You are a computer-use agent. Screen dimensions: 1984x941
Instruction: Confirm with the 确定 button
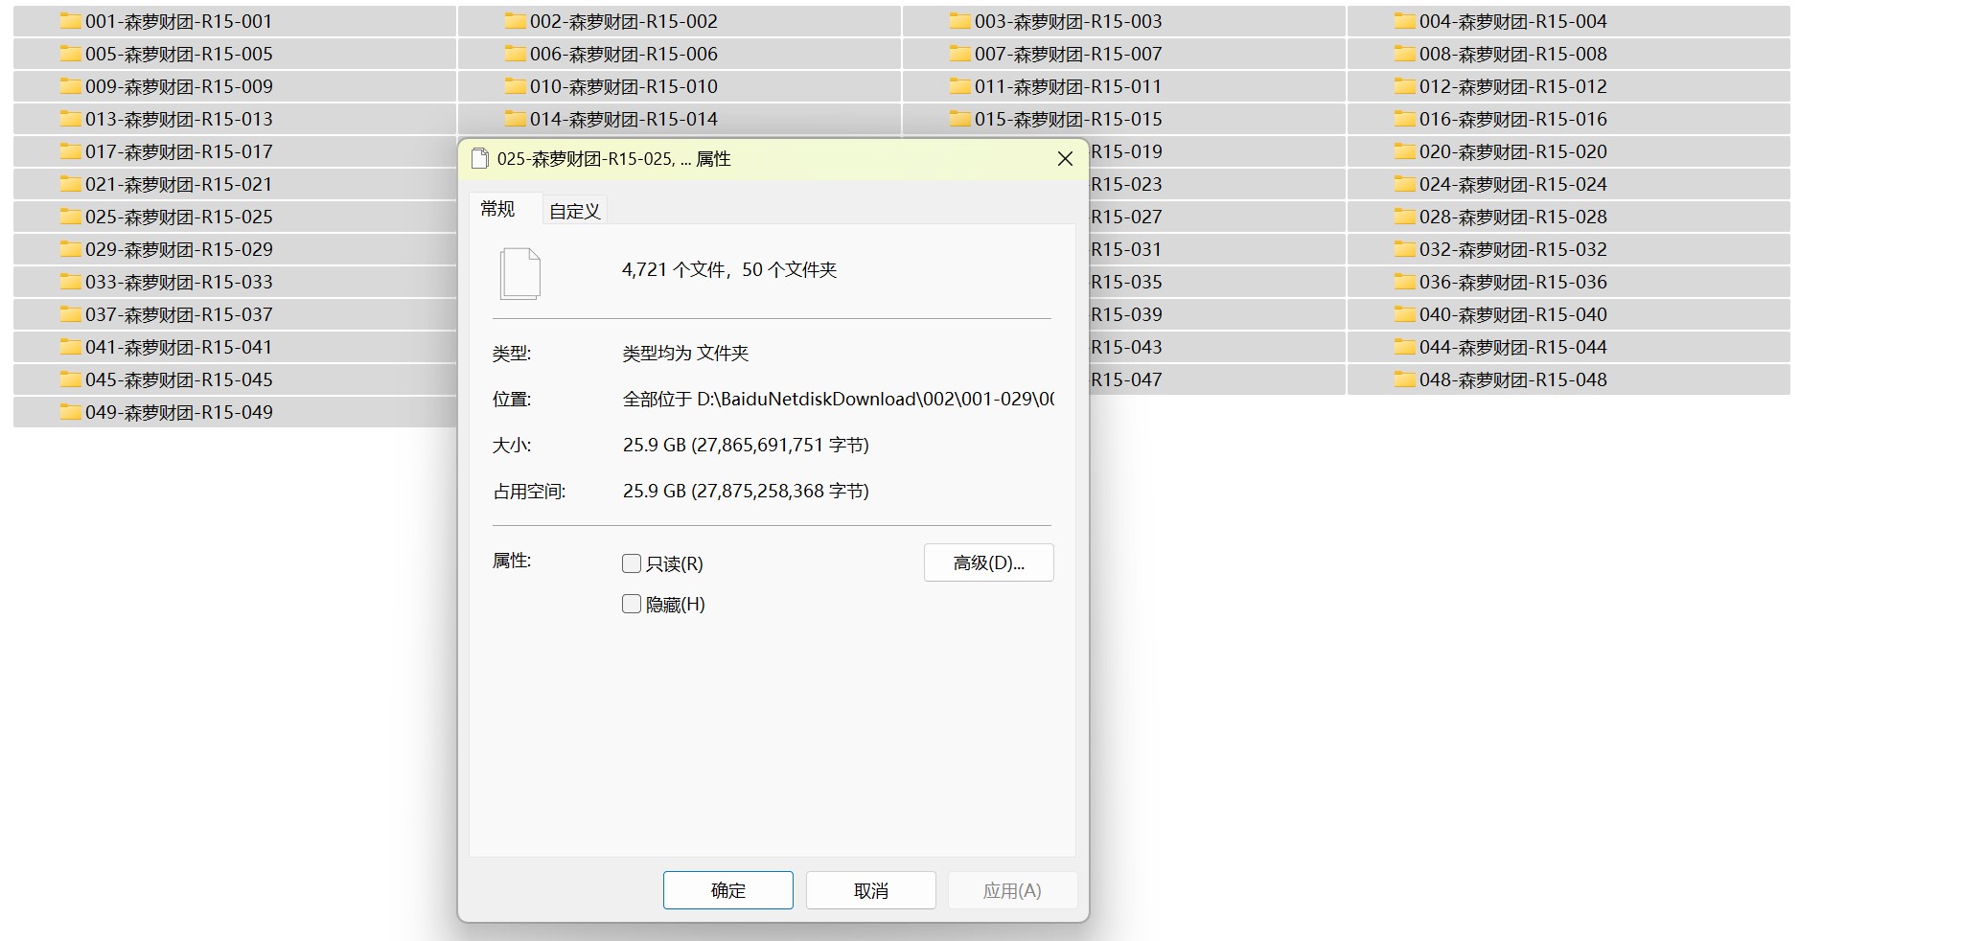[727, 890]
